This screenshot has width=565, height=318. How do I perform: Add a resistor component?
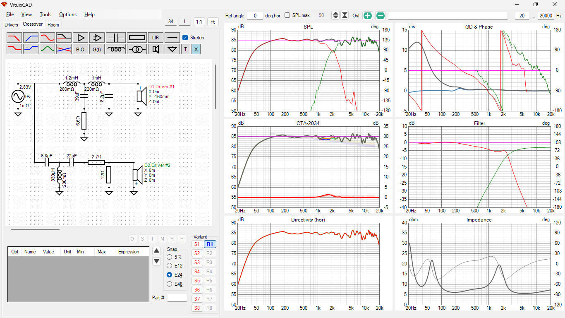point(136,38)
